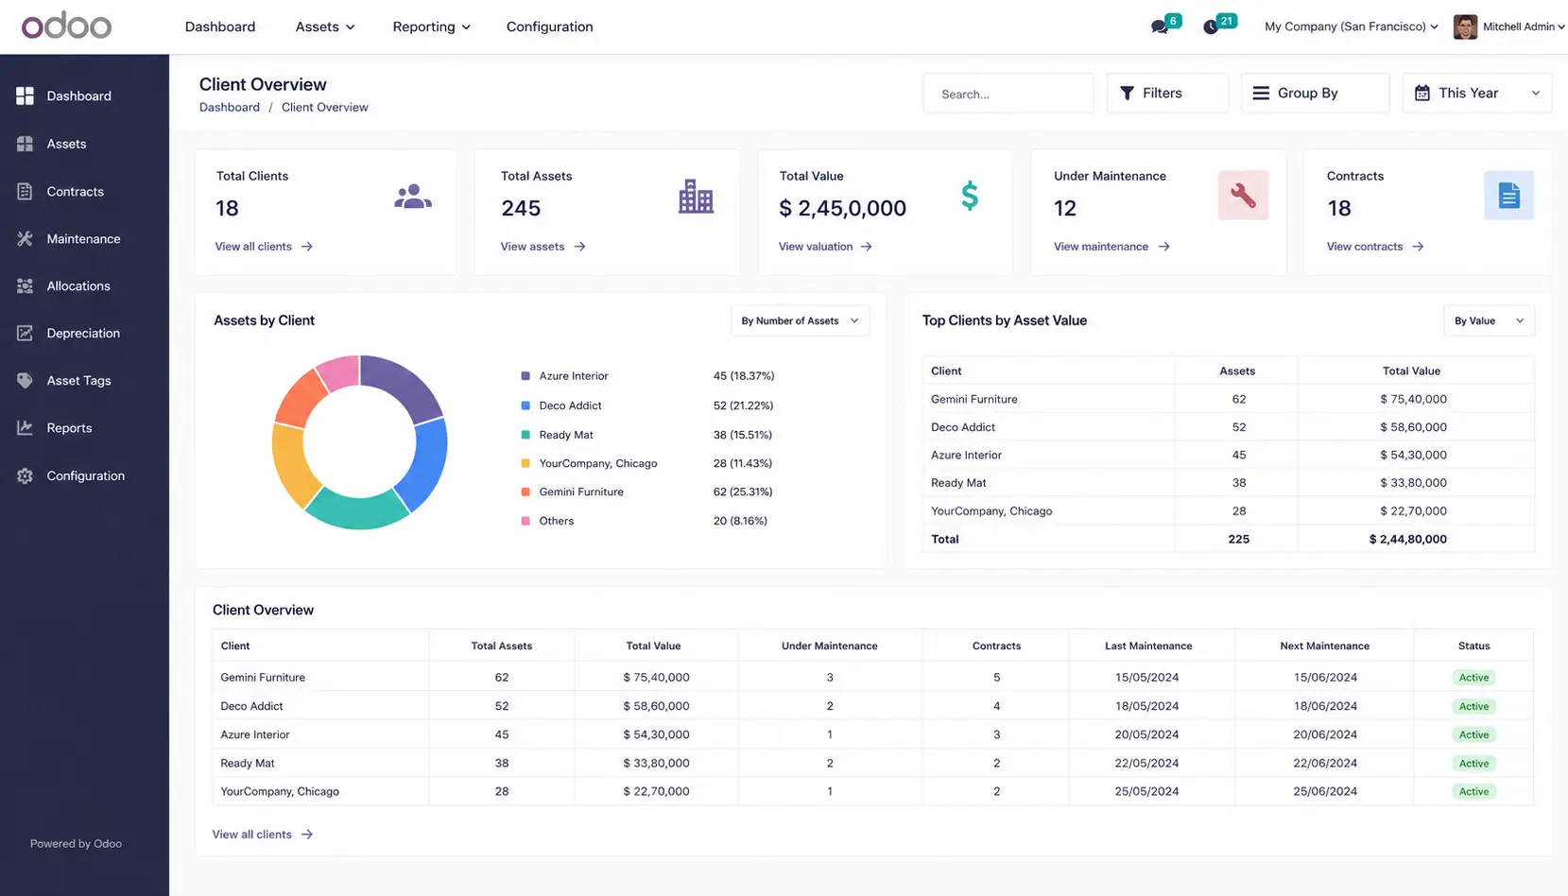Viewport: 1568px width, 896px height.
Task: Click the Asset Tags tag icon
Action: (x=26, y=380)
